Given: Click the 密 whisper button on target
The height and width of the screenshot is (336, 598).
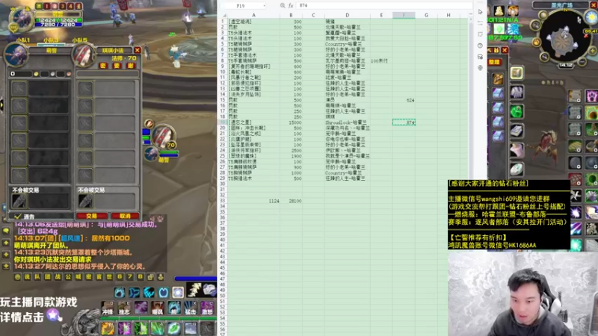Looking at the screenshot, I should (x=103, y=66).
